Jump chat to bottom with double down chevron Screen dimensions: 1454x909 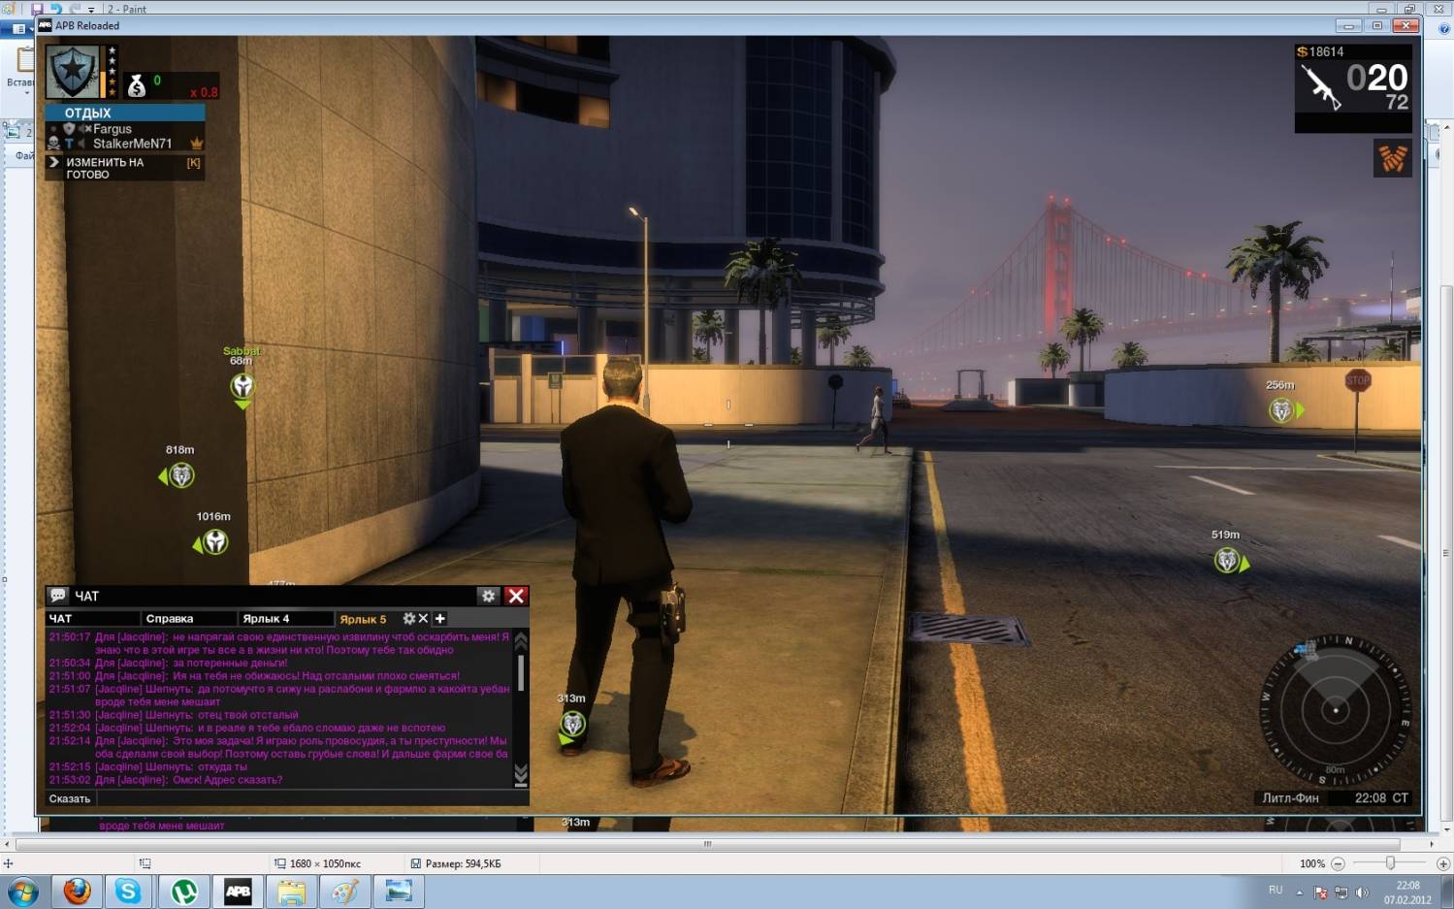tap(521, 775)
